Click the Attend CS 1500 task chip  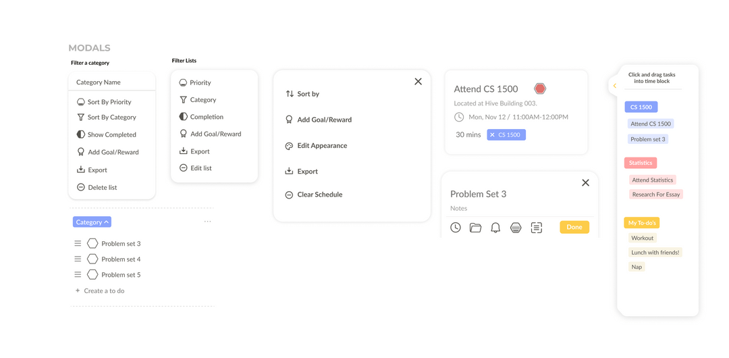click(x=651, y=124)
